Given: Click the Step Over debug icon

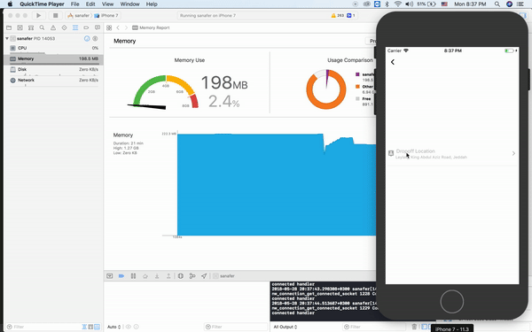Looking at the screenshot, I should coord(145,276).
